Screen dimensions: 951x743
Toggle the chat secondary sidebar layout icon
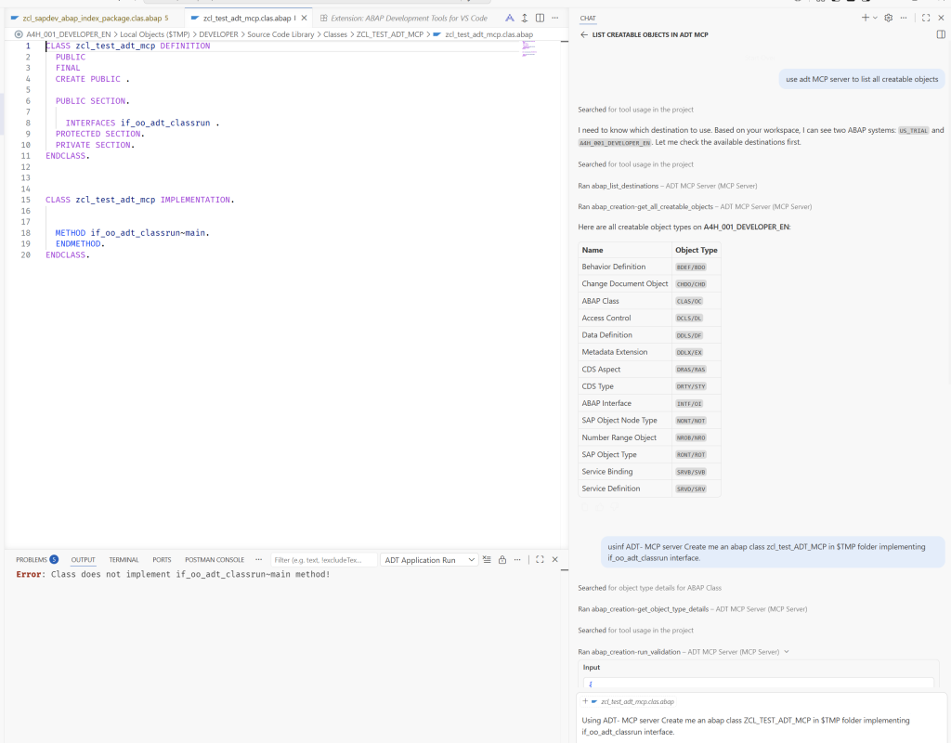942,34
